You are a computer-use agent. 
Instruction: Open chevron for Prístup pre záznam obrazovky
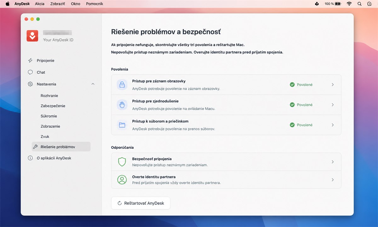pos(333,84)
